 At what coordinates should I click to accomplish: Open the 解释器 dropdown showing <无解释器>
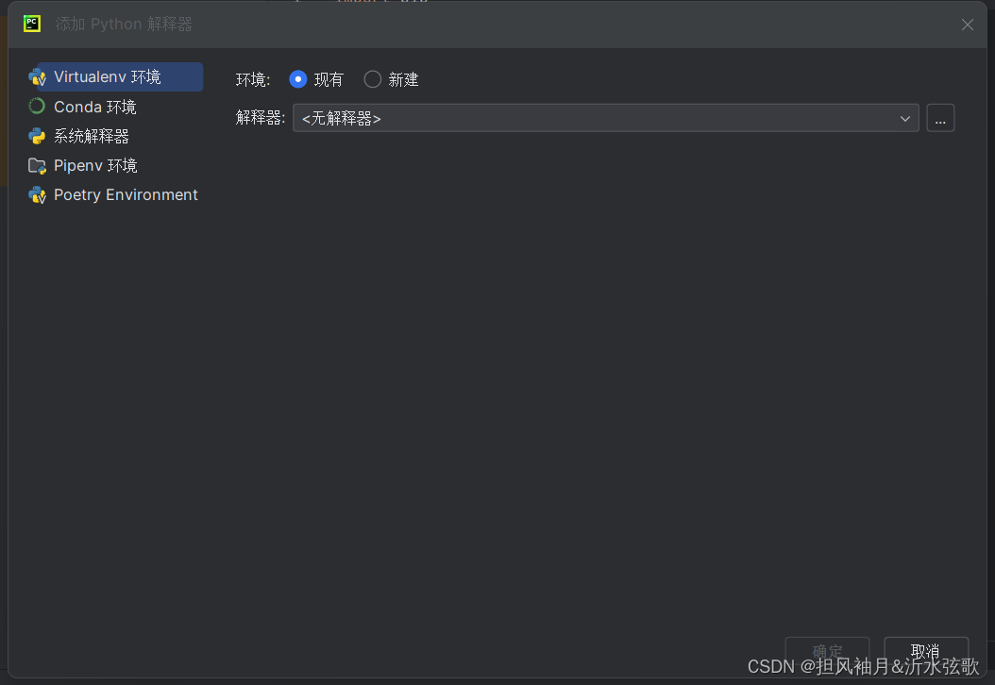click(605, 118)
